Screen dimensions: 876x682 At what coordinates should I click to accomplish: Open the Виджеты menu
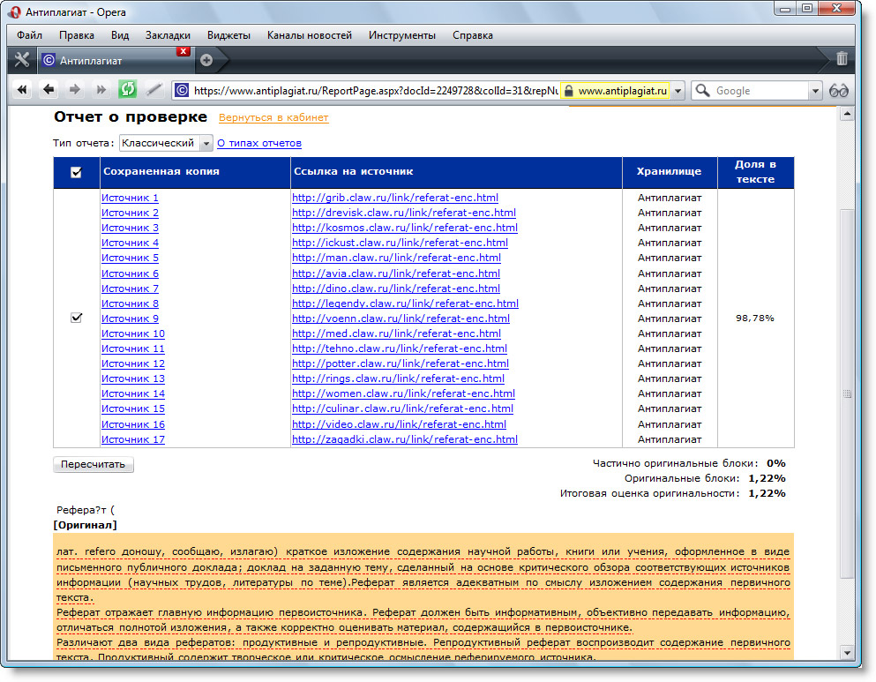(228, 35)
